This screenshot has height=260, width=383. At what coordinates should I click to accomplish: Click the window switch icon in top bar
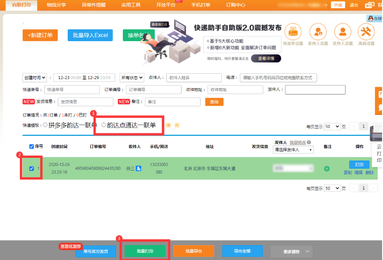click(x=369, y=5)
